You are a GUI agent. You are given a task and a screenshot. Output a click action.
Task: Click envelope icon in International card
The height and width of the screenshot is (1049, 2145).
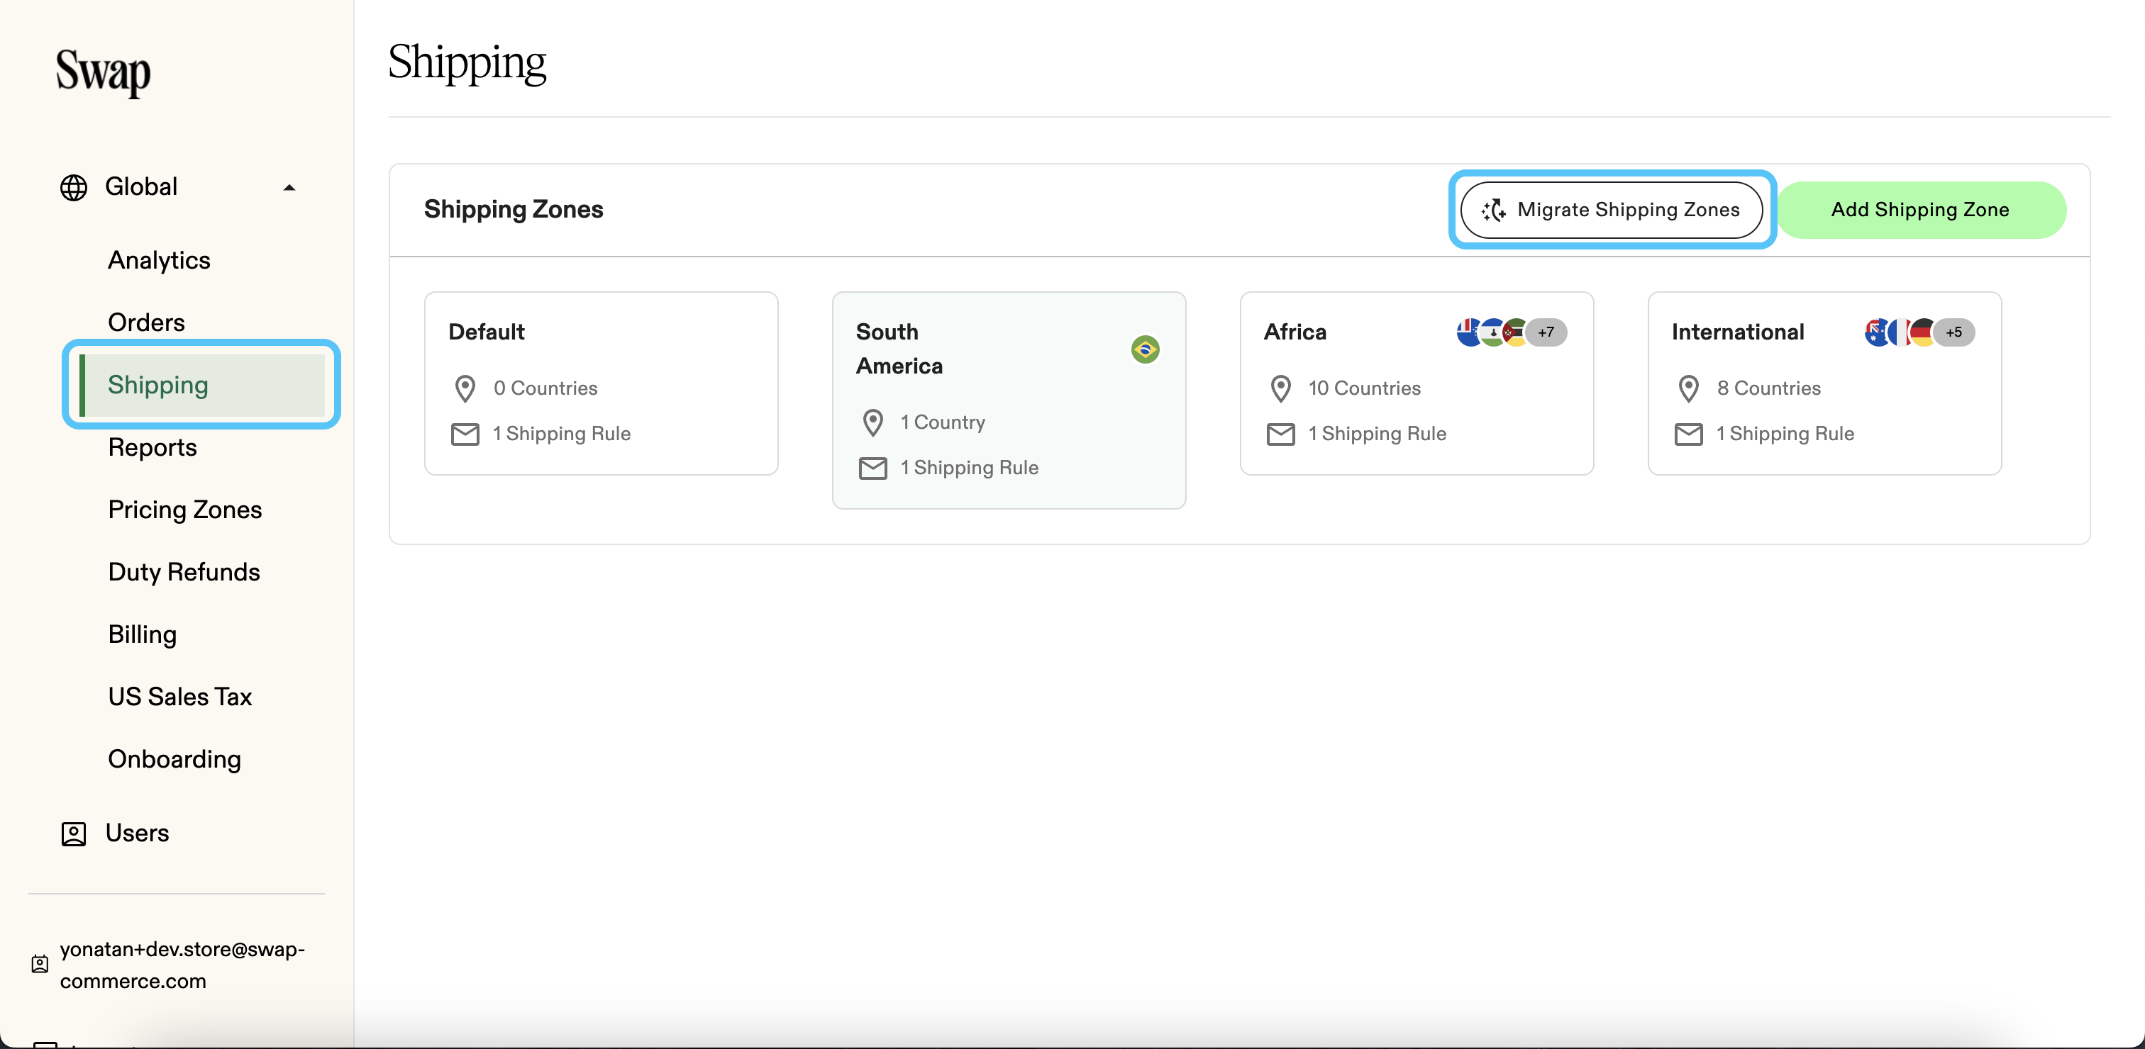tap(1689, 434)
